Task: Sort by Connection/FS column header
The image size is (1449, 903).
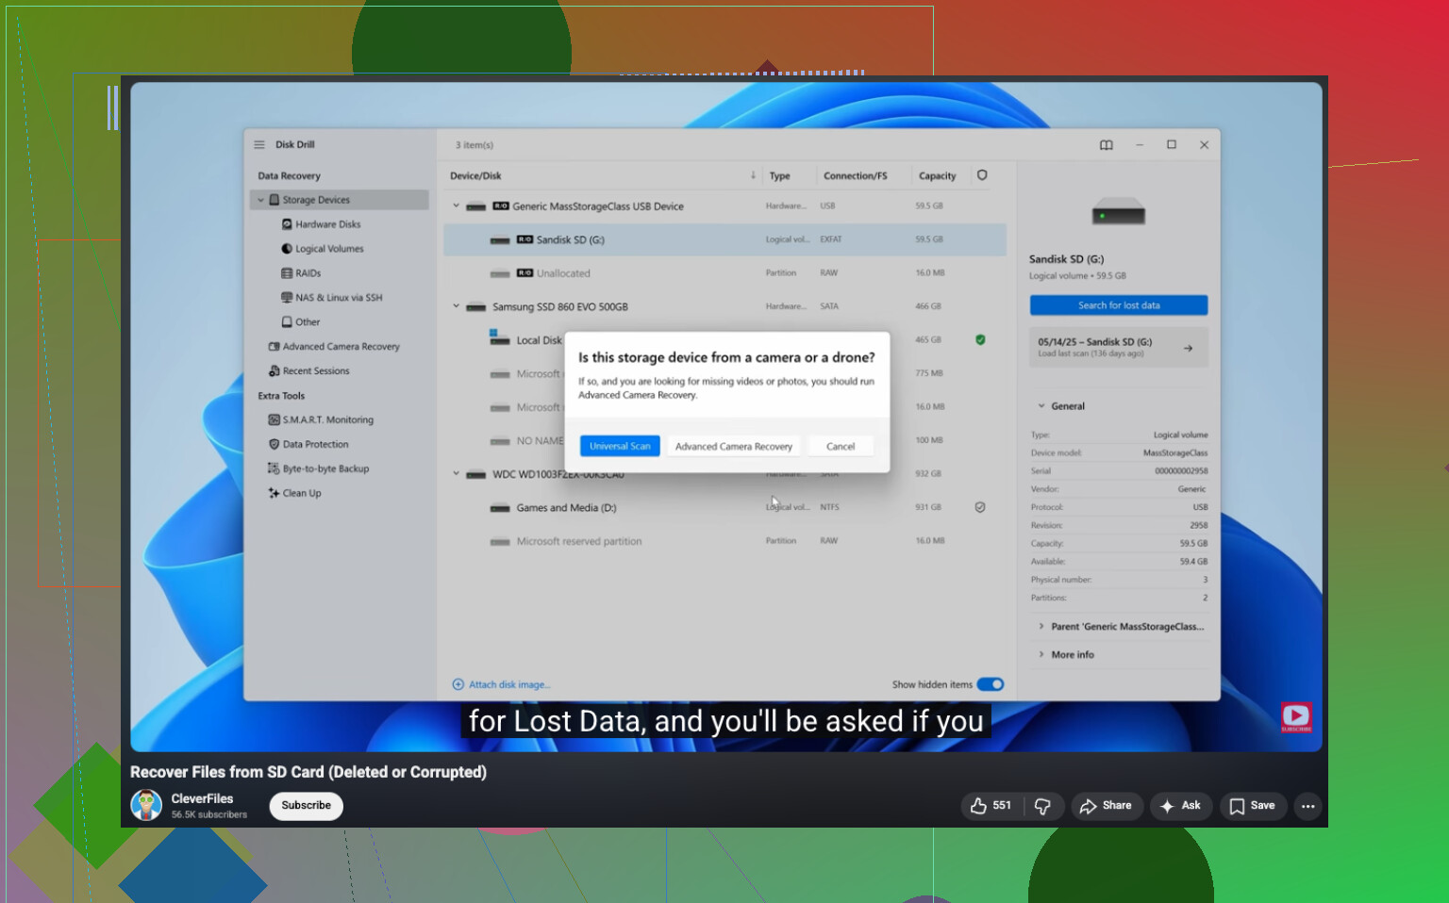Action: [855, 176]
